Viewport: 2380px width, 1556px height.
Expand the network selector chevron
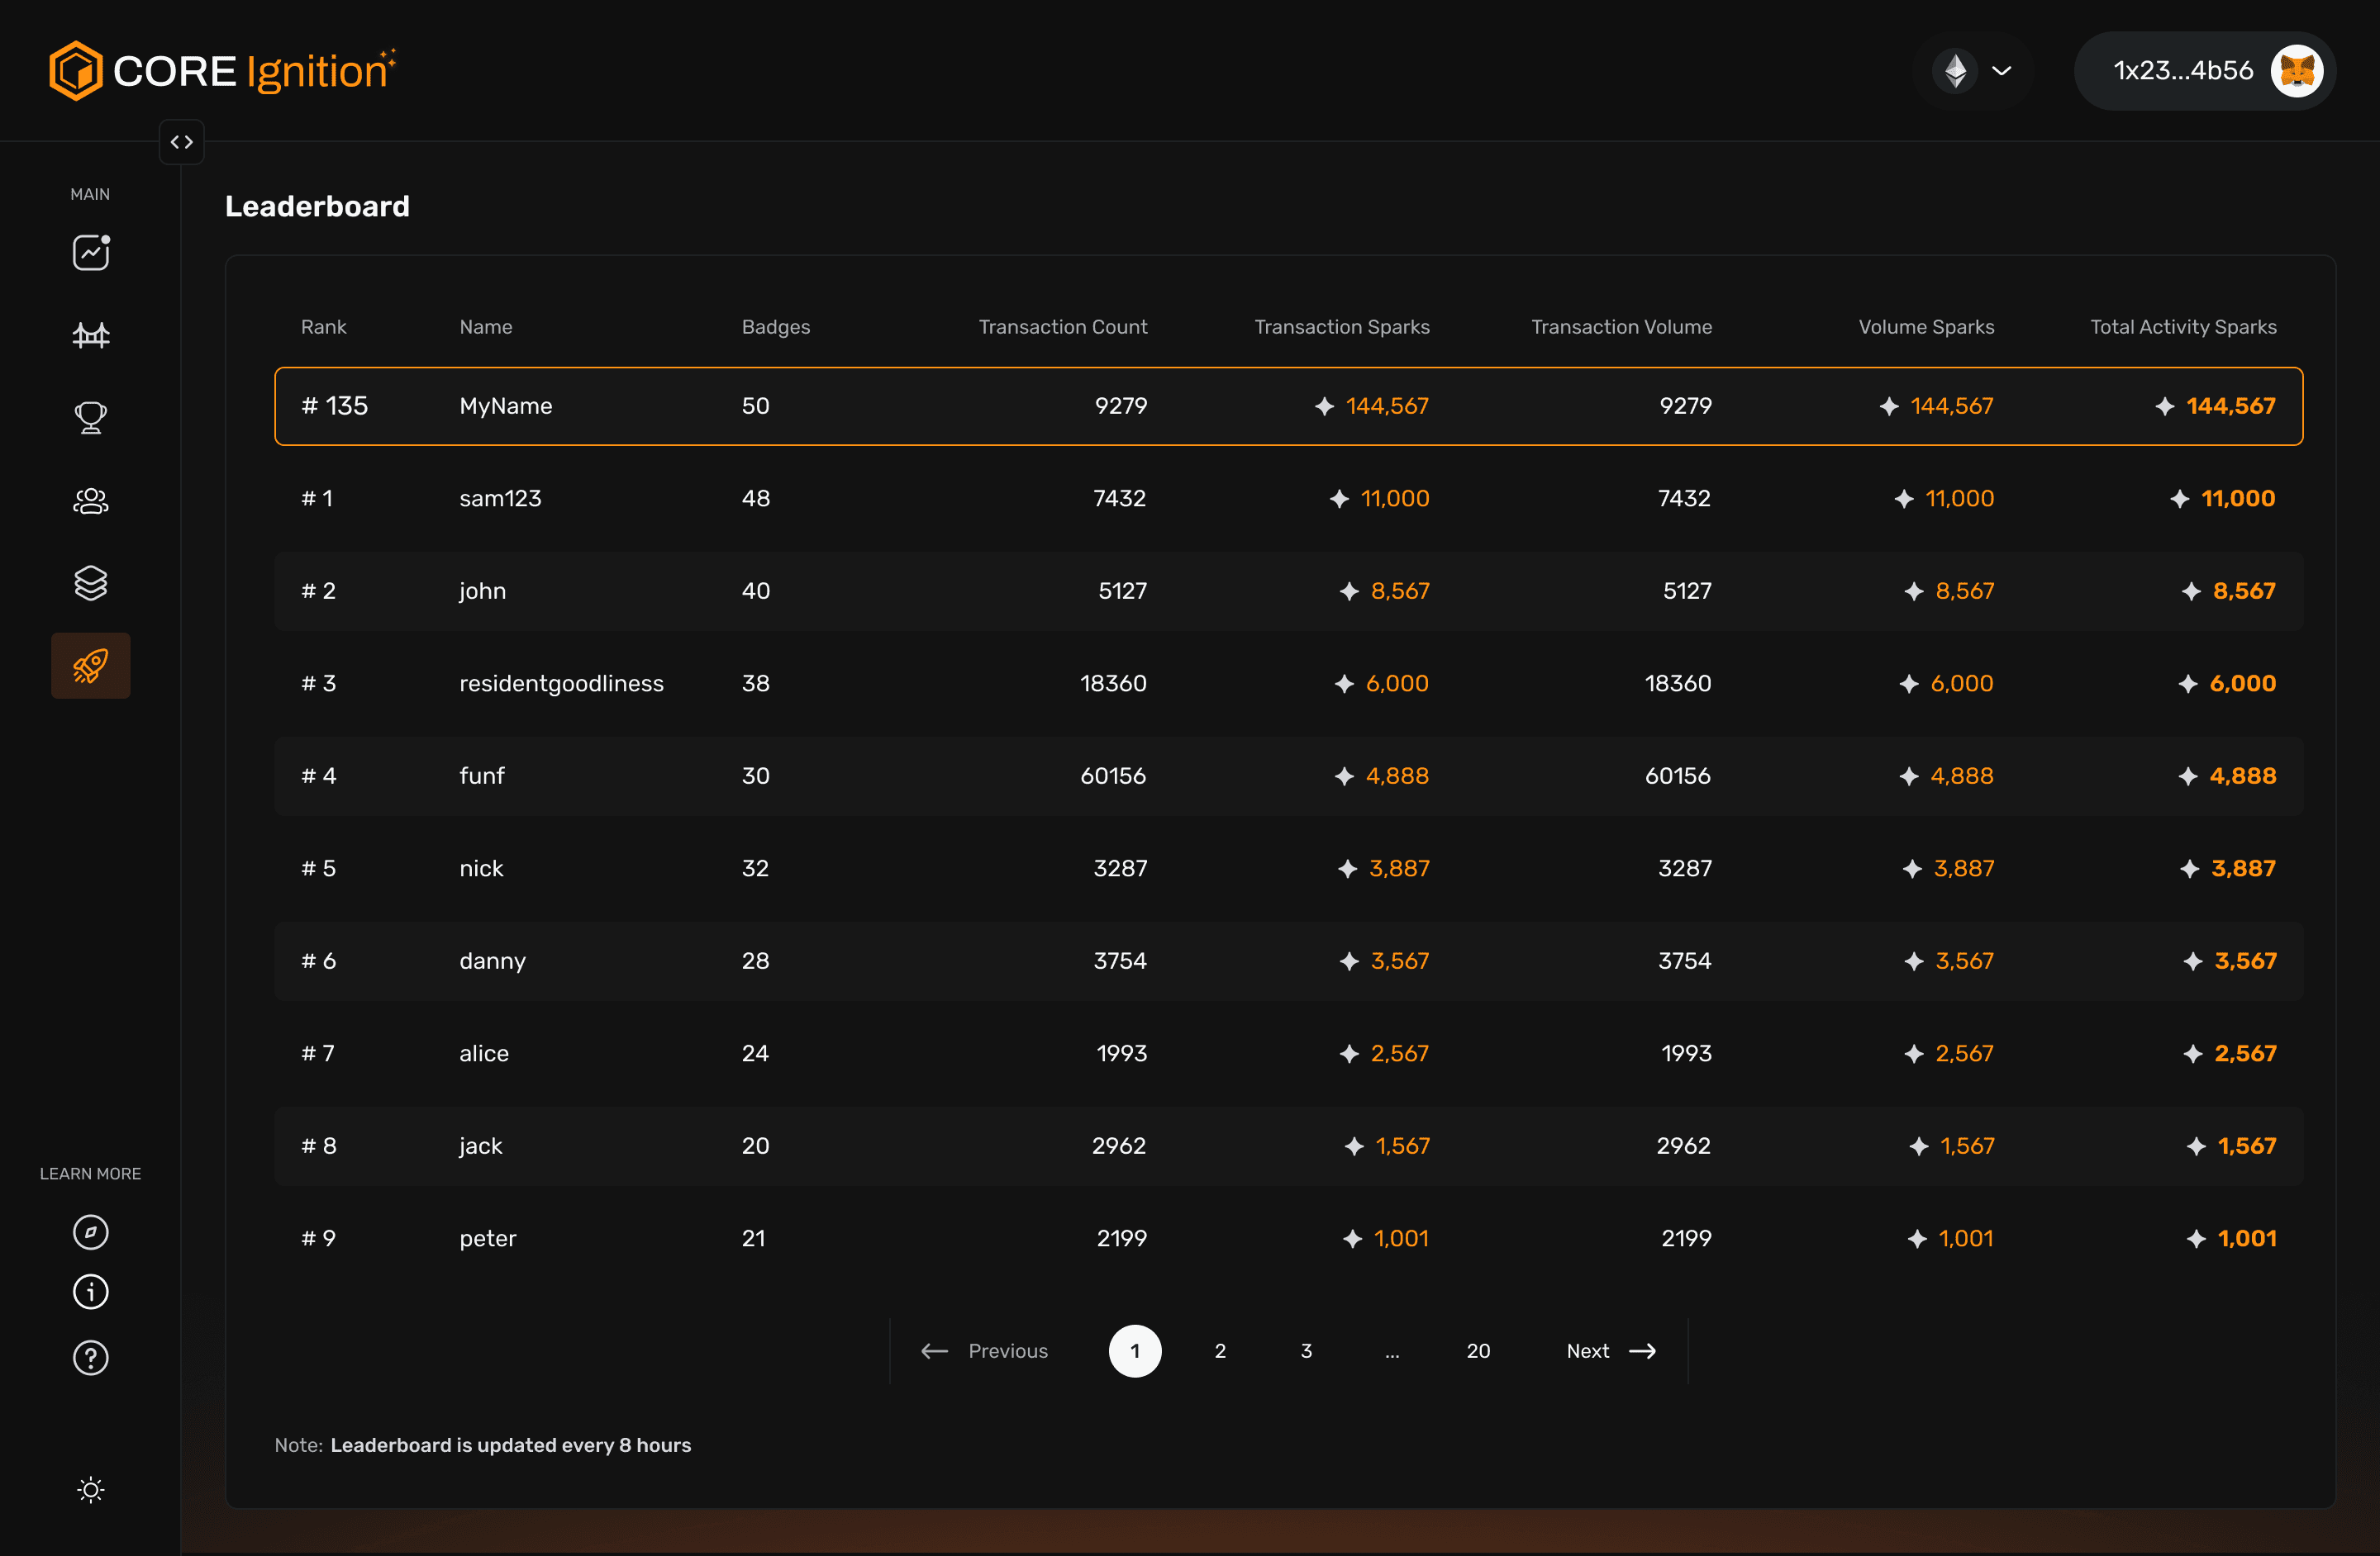pos(2002,71)
